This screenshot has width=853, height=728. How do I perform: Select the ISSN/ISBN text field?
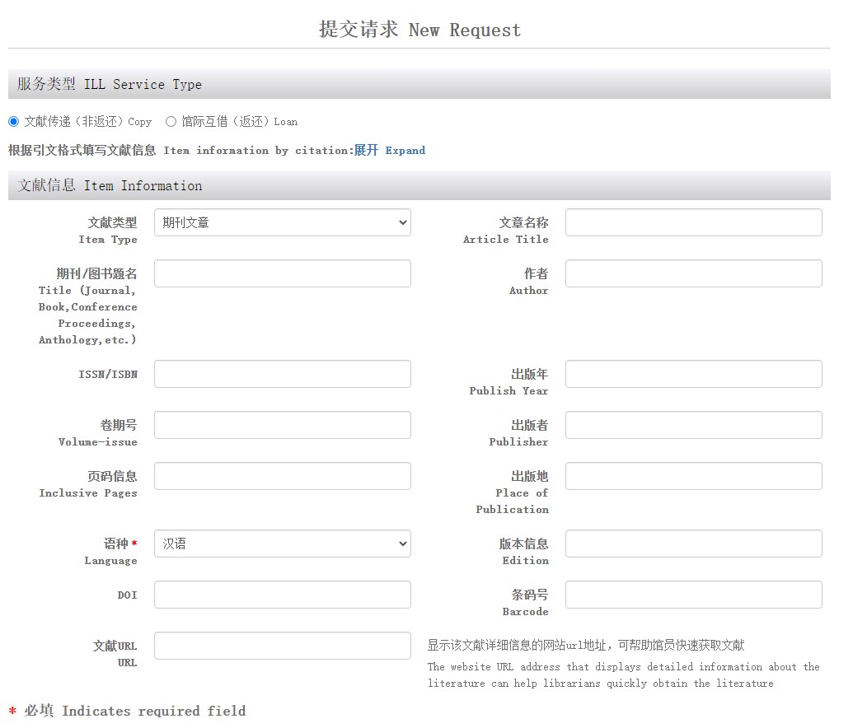[x=282, y=374]
